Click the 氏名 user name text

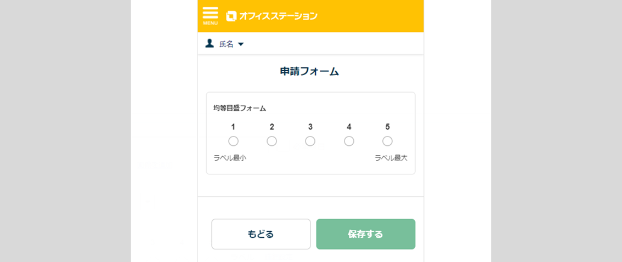coord(226,44)
